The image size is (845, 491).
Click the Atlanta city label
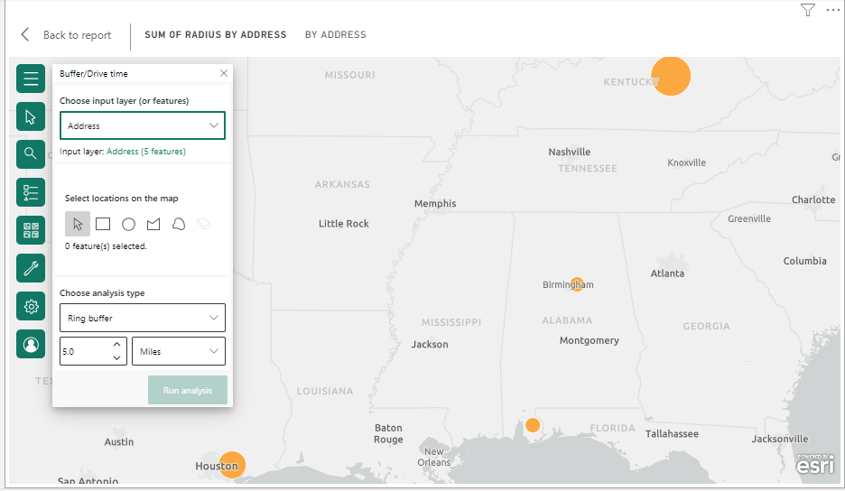667,273
